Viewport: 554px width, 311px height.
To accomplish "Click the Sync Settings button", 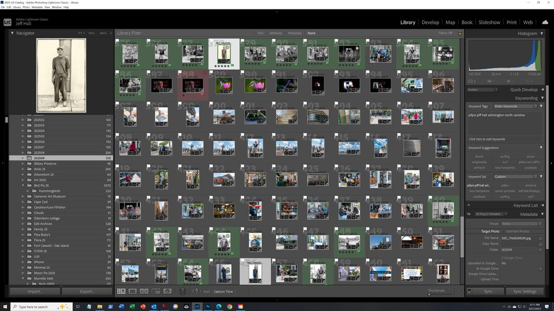I will click(525, 291).
